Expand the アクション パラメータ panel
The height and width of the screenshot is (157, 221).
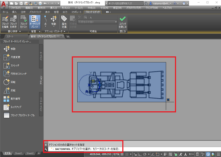[55, 31]
